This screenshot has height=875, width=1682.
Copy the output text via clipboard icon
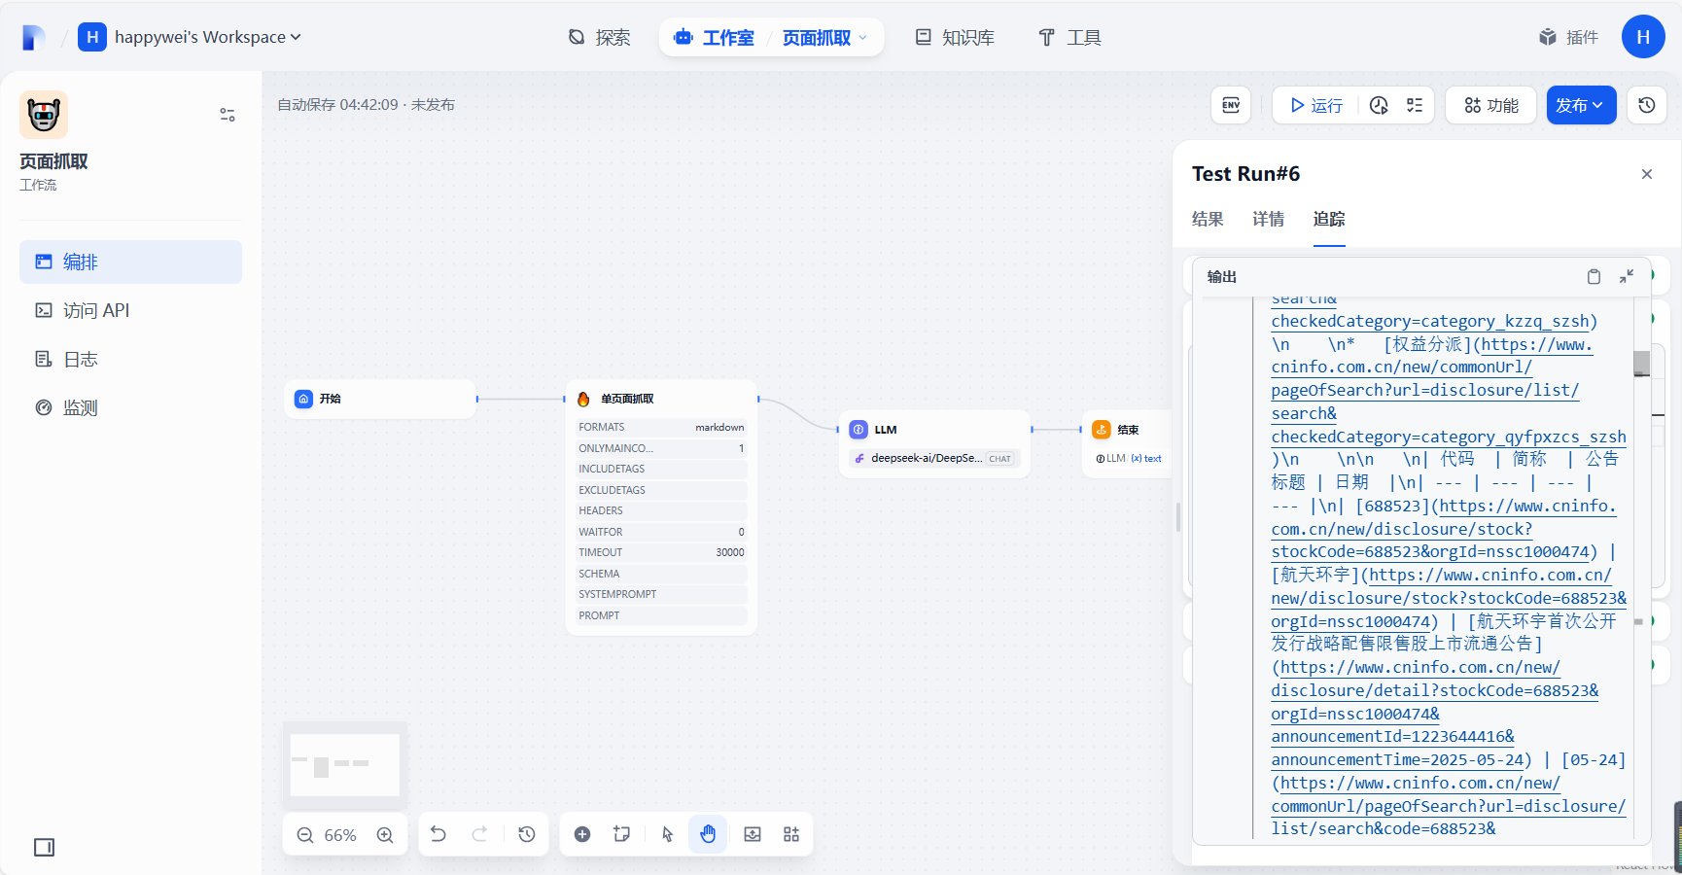[1594, 277]
